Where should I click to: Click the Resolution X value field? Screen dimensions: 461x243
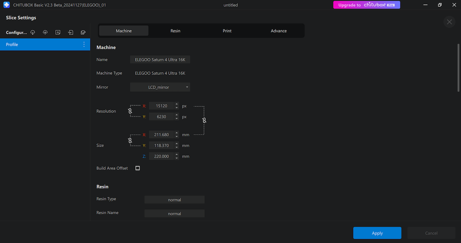pos(161,106)
